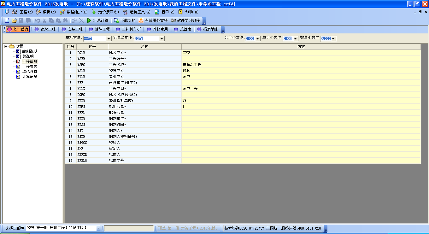429x234 pixels.
Task: Click the 数据维护 data maintenance icon
Action: pos(72,12)
